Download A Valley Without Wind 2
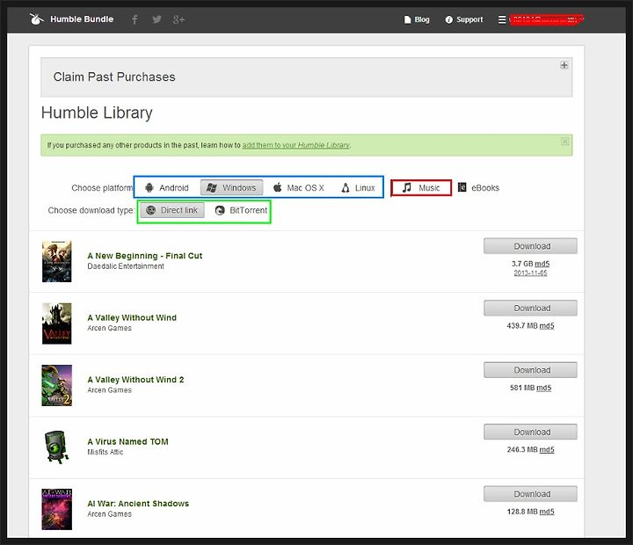The height and width of the screenshot is (545, 633). 530,370
